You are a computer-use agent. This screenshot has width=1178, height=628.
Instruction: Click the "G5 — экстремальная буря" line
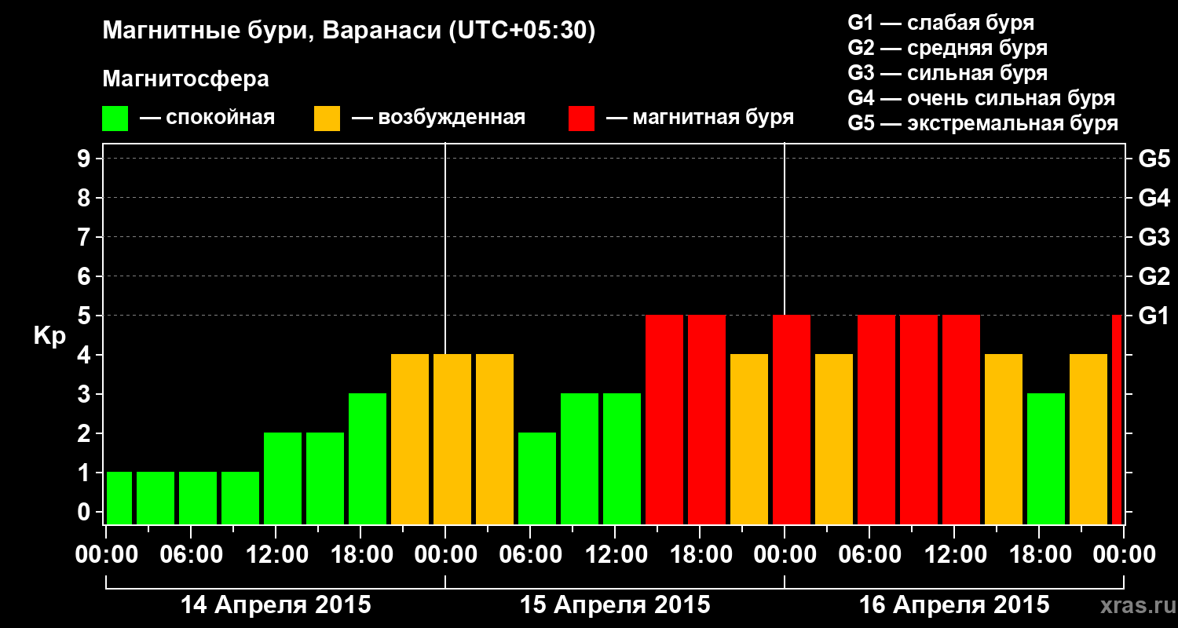[x=983, y=123]
